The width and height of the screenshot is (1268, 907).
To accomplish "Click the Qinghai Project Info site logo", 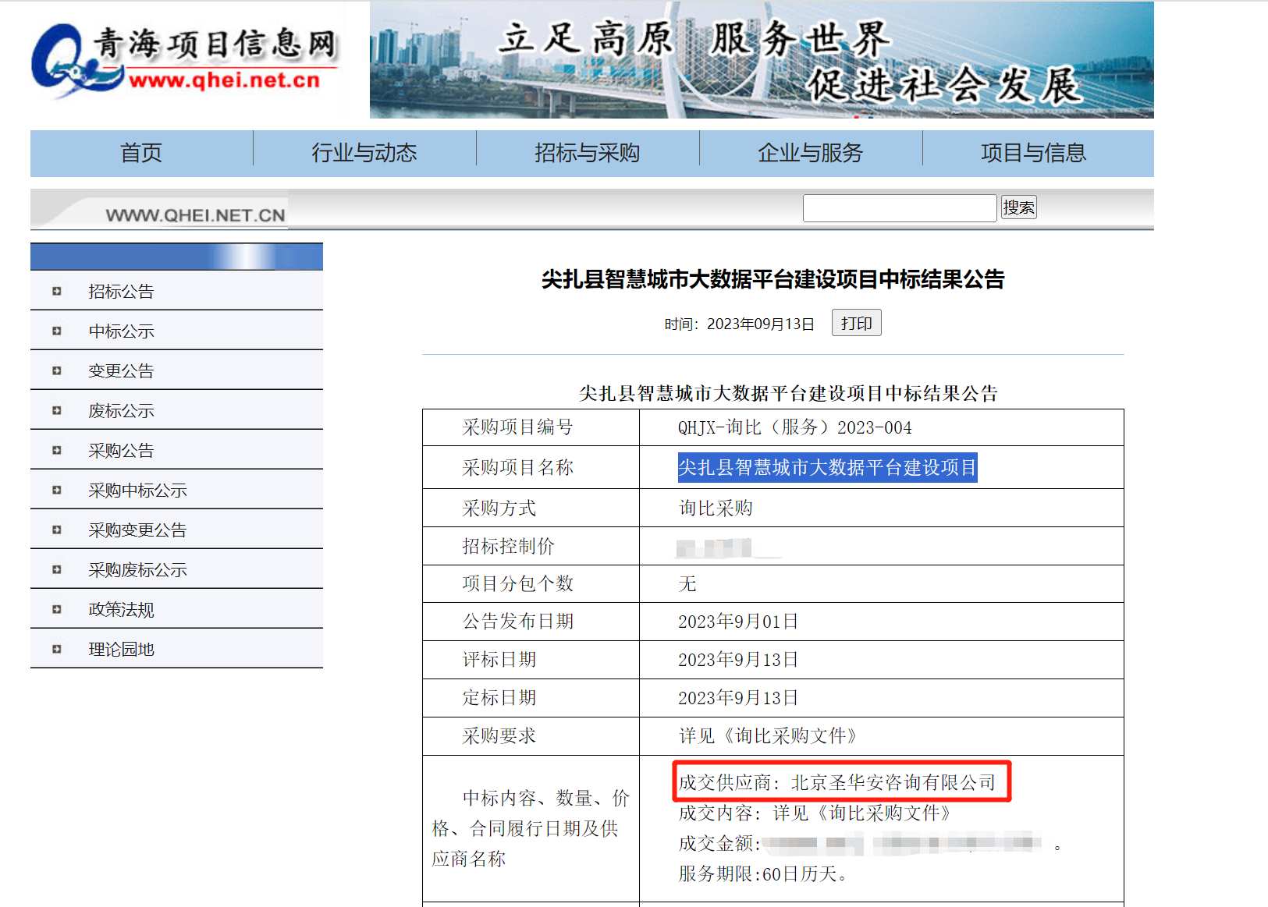I will click(x=186, y=60).
